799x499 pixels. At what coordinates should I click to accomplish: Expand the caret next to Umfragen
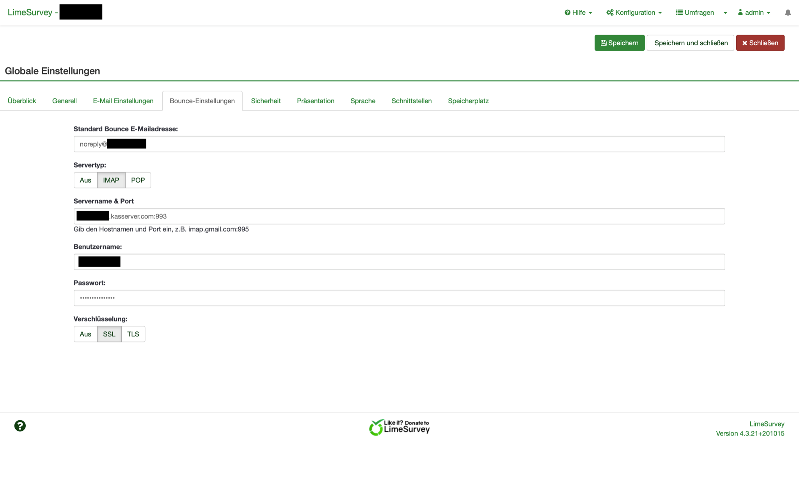coord(725,13)
